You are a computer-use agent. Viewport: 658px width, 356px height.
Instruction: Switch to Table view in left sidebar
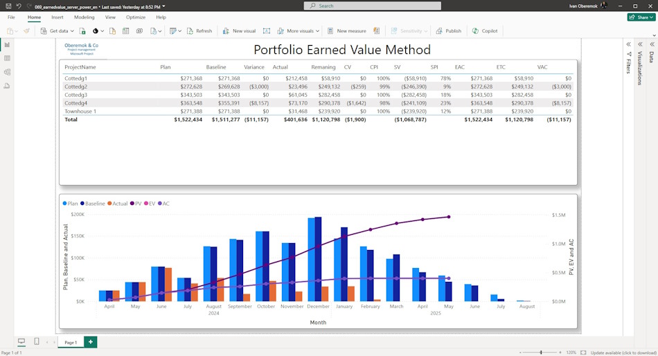[x=7, y=58]
